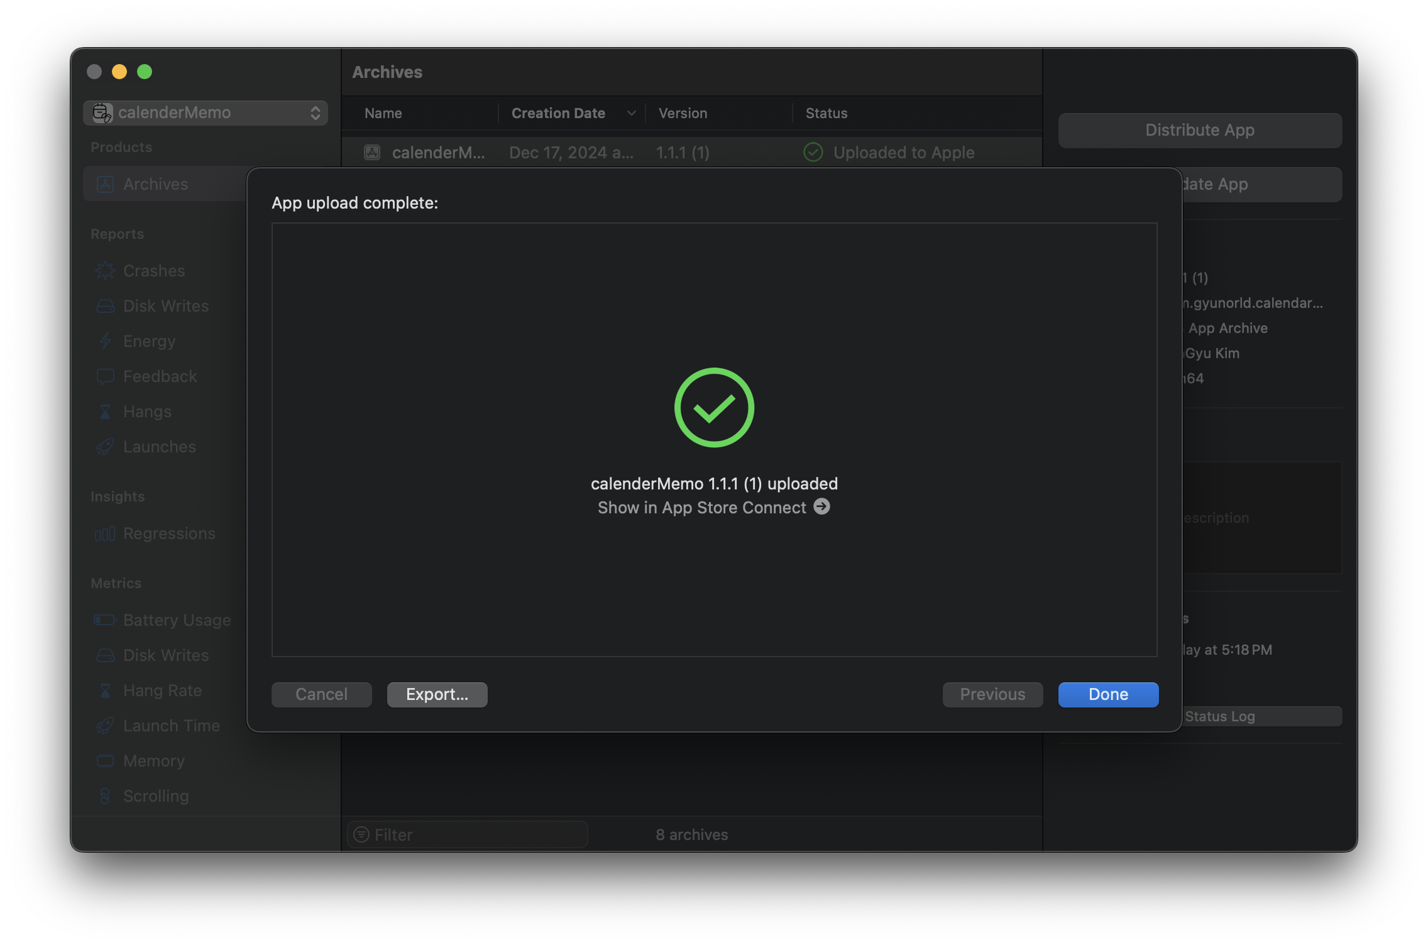Click the green upload success checkmark
Screen dimensions: 1428x945
(x=714, y=408)
